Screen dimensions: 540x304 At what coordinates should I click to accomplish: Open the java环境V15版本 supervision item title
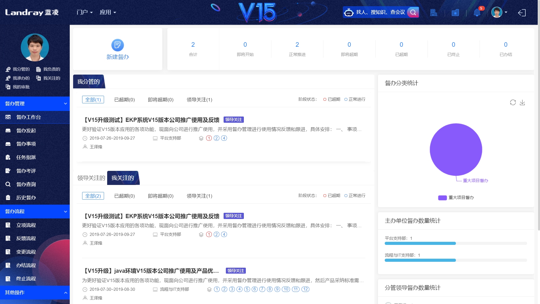[x=152, y=271]
